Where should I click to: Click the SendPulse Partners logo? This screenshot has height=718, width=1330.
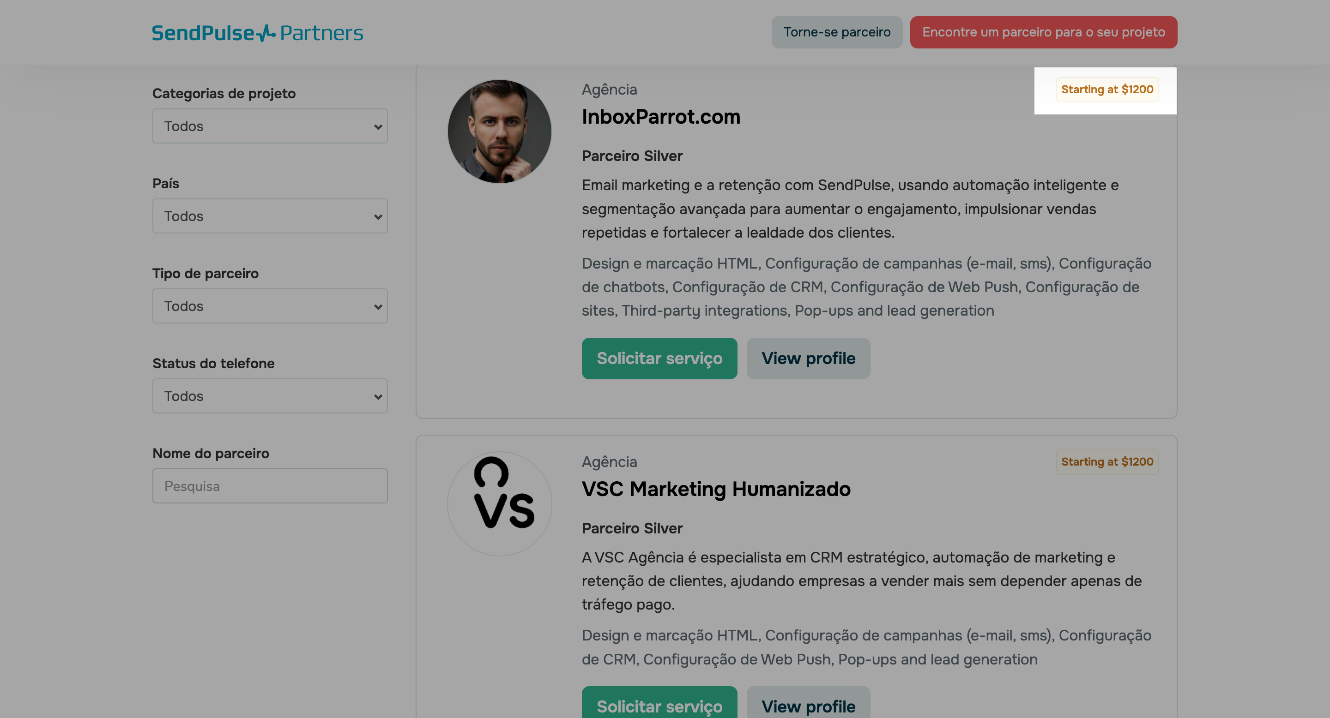pyautogui.click(x=257, y=32)
